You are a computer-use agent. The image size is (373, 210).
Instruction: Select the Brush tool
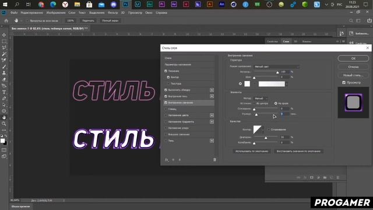coord(4,66)
